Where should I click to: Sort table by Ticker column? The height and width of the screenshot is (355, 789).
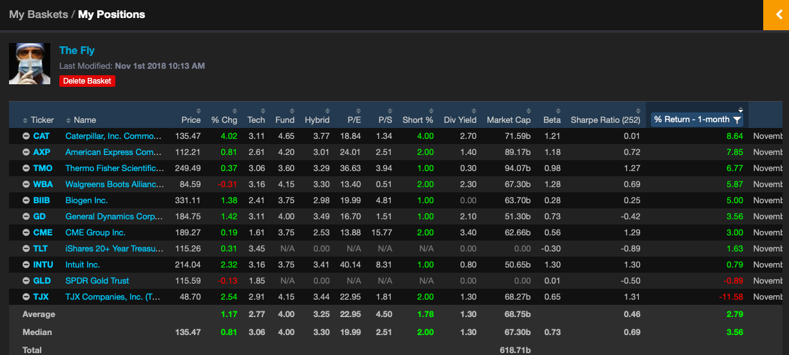pos(39,120)
